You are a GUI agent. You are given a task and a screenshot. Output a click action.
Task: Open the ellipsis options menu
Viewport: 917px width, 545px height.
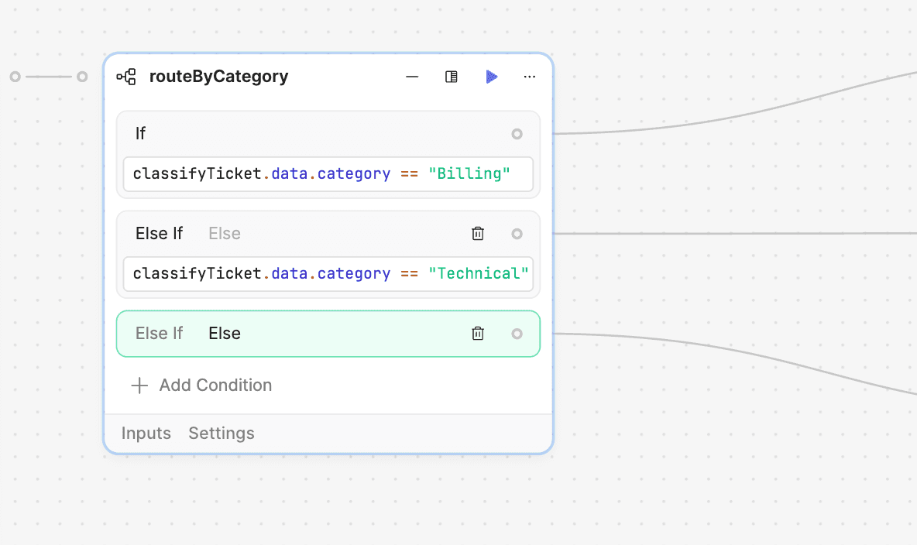pos(529,77)
